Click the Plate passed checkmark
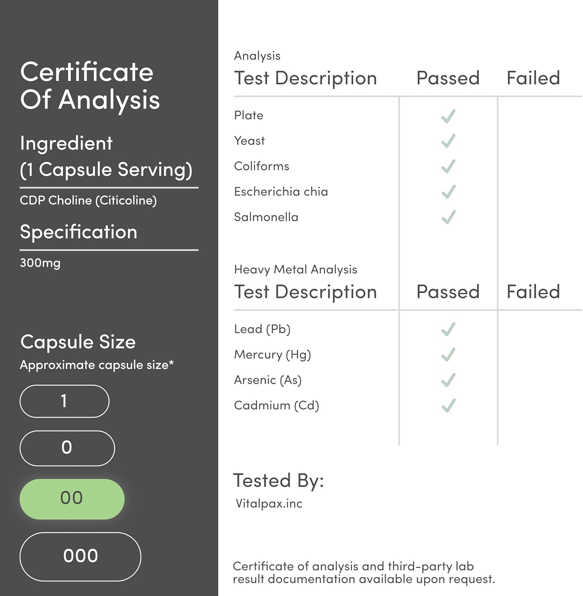 448,116
